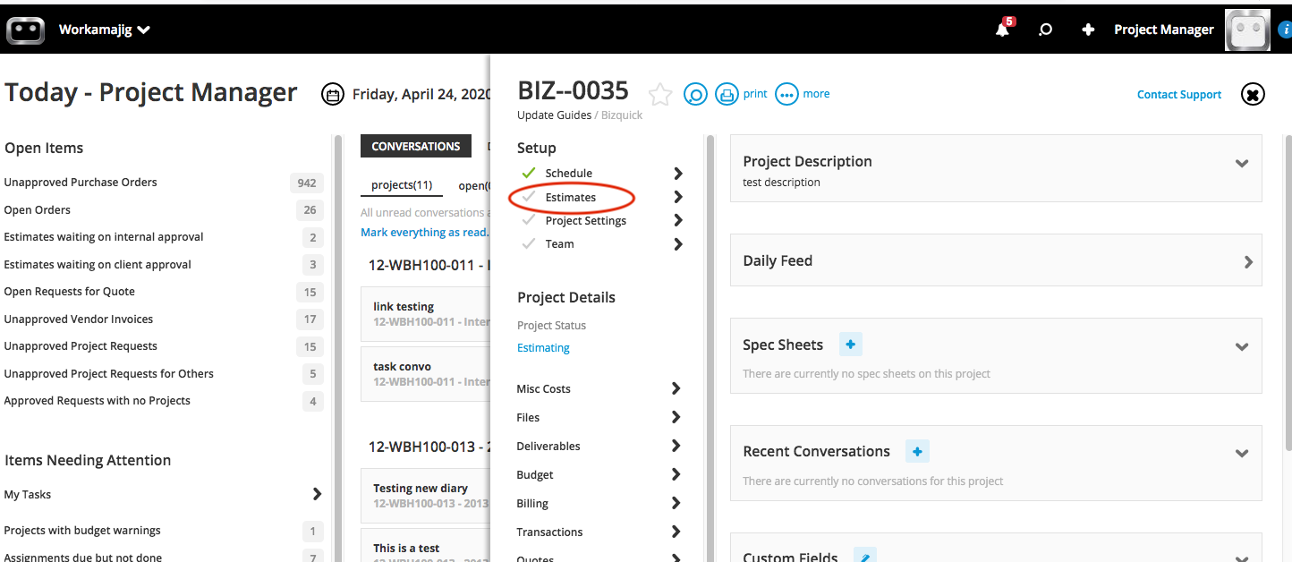Expand Billing arrow
Viewport: 1292px width, 562px height.
[676, 503]
